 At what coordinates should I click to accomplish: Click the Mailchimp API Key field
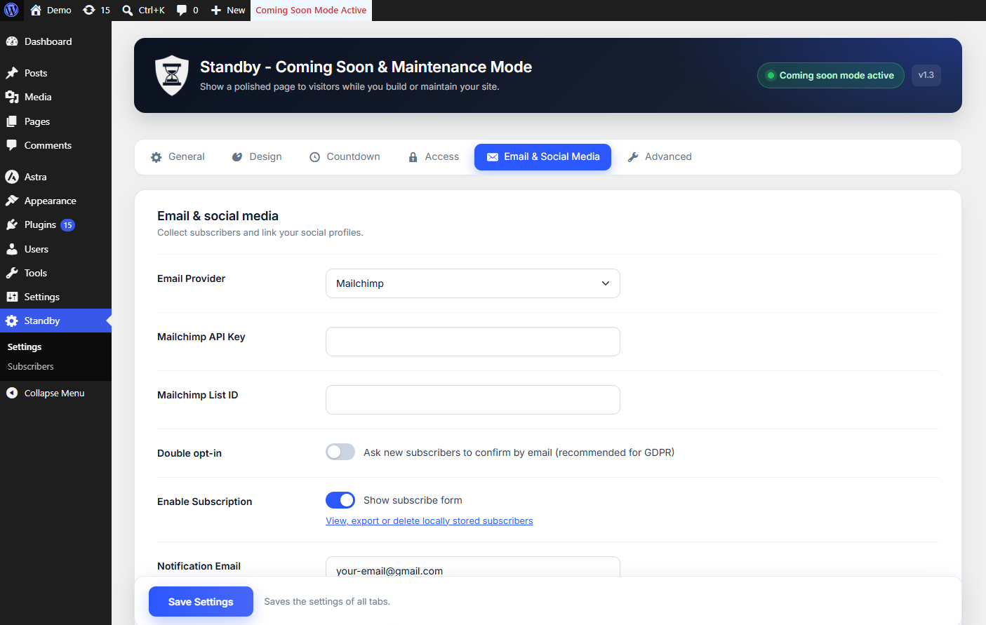[x=473, y=342]
